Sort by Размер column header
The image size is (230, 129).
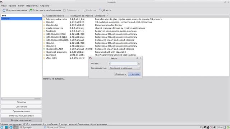(89, 16)
